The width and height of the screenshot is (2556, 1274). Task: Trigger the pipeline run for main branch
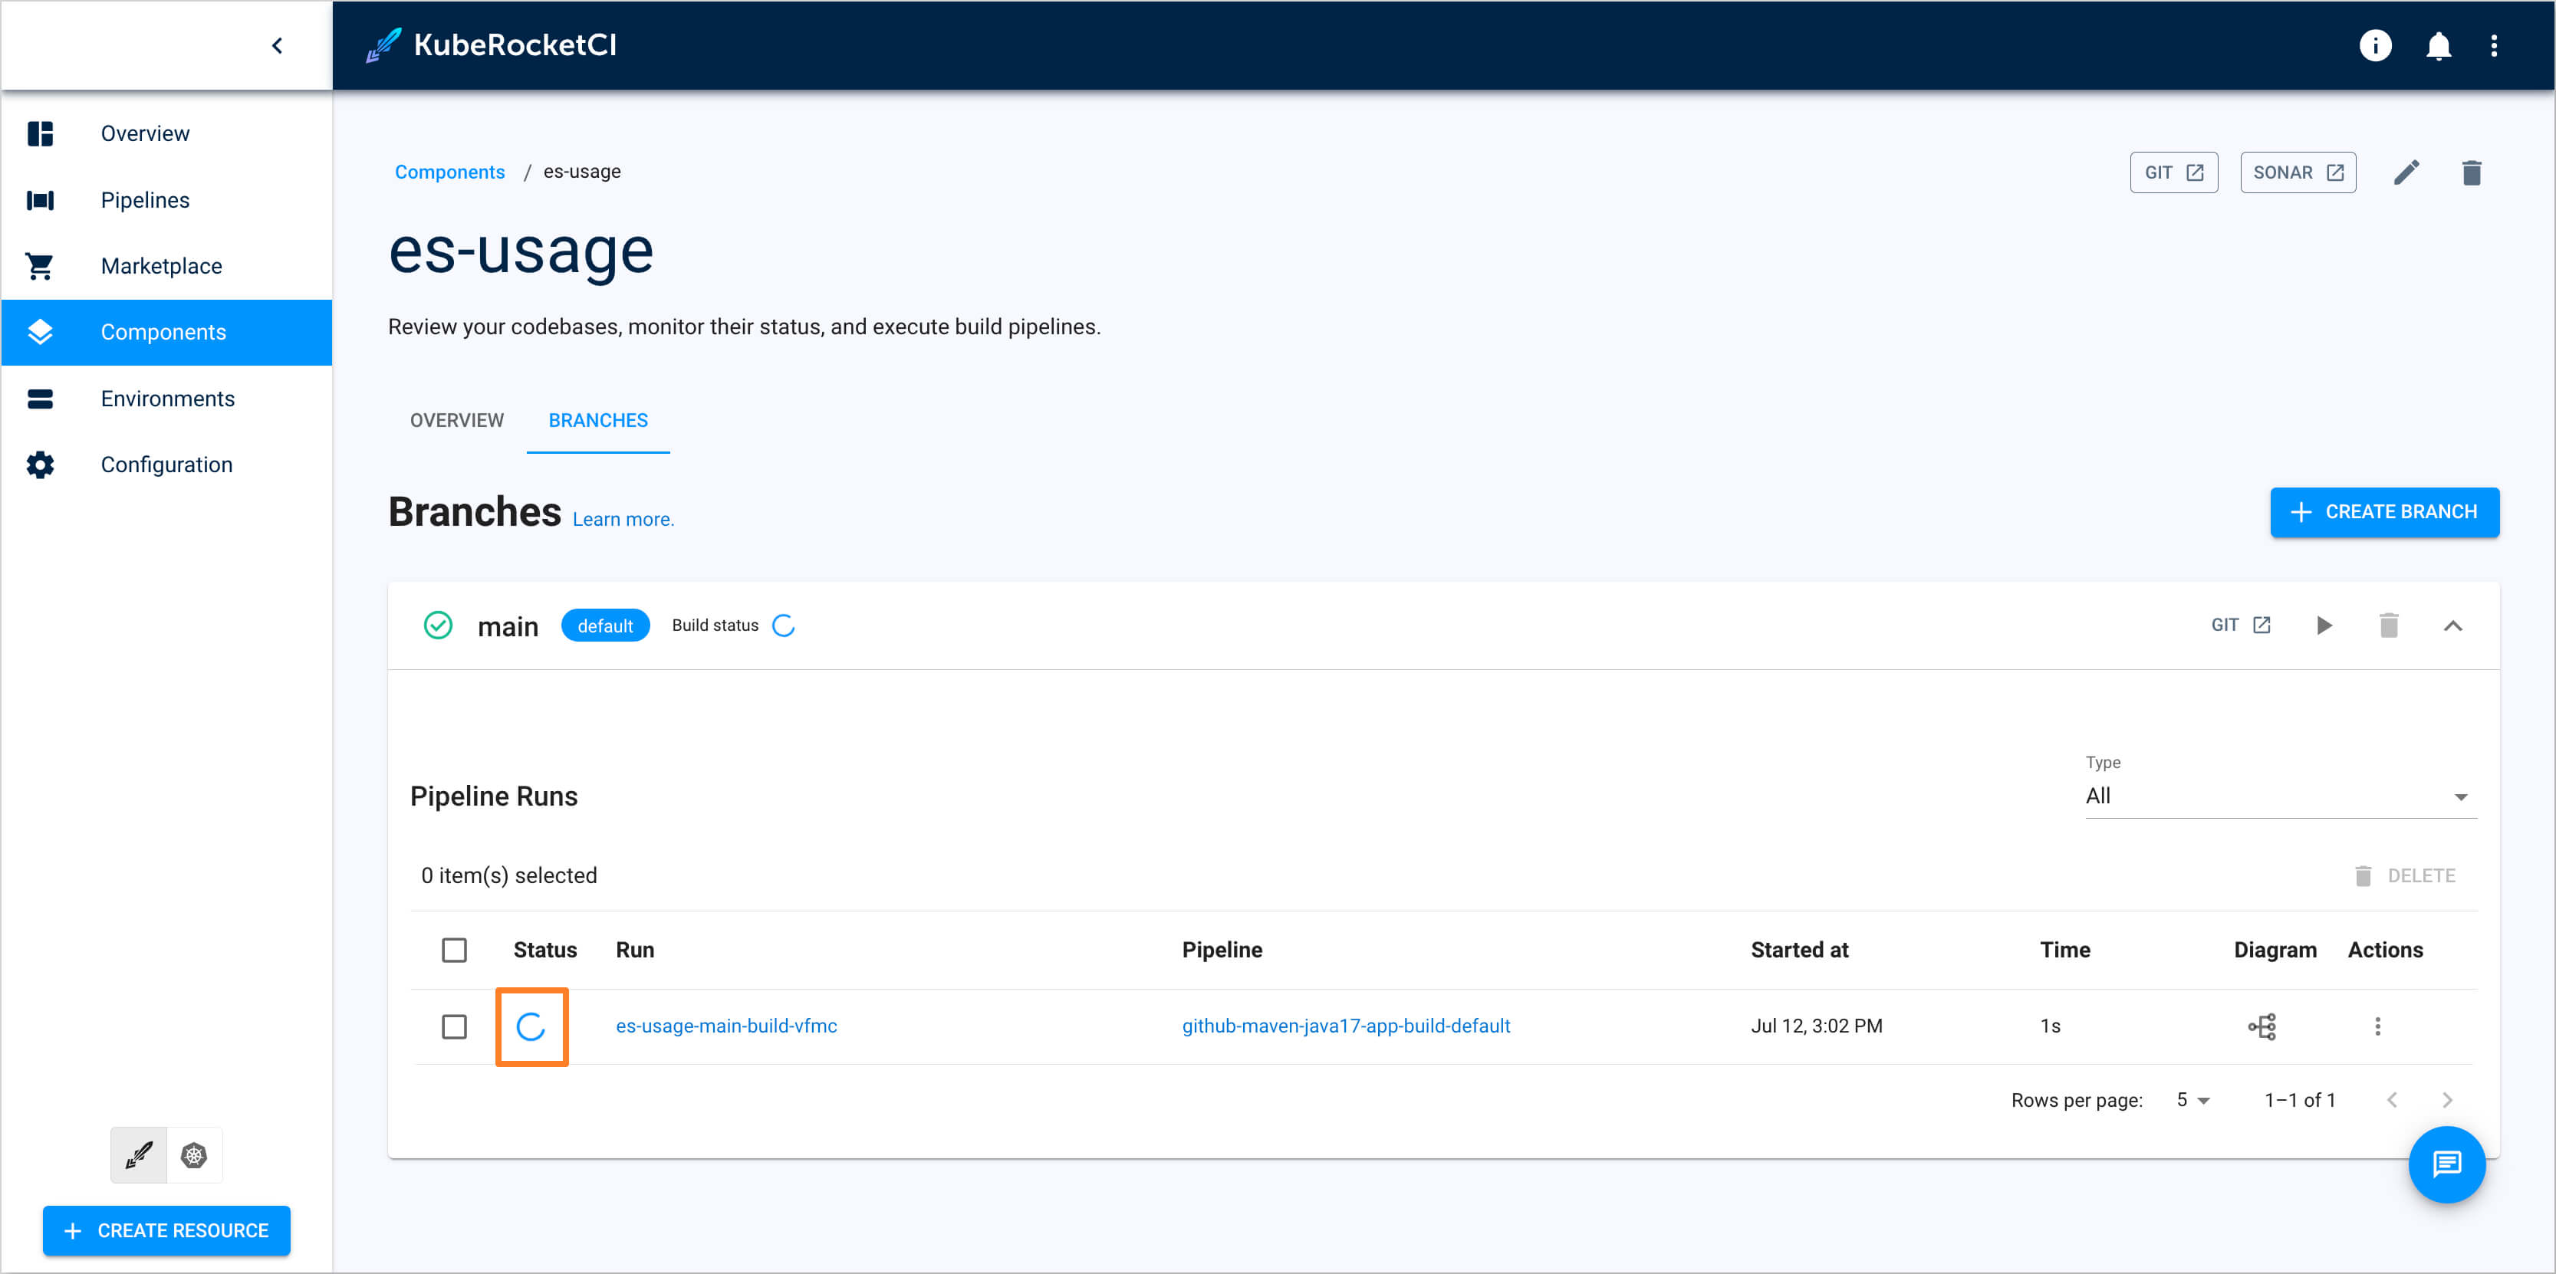coord(2325,625)
